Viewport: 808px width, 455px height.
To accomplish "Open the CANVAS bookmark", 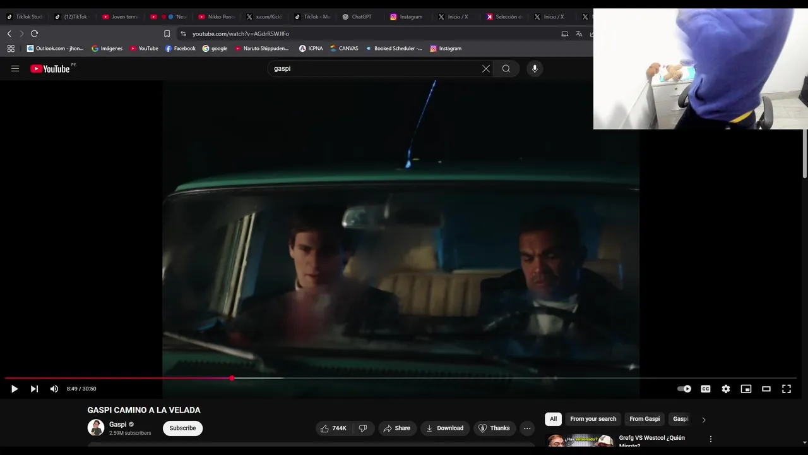I will [344, 48].
